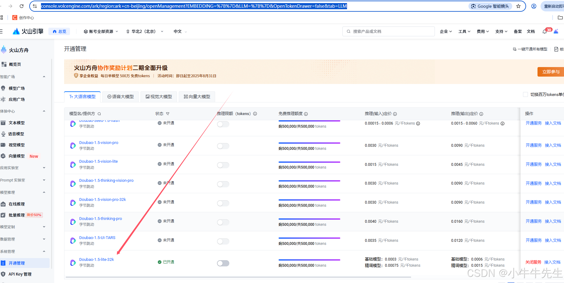The height and width of the screenshot is (283, 564).
Task: Open notifications bell icon
Action: tap(545, 32)
